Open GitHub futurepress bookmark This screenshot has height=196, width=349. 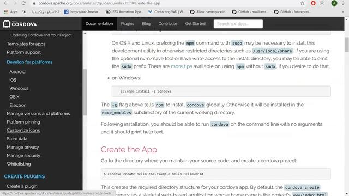tap(292, 12)
